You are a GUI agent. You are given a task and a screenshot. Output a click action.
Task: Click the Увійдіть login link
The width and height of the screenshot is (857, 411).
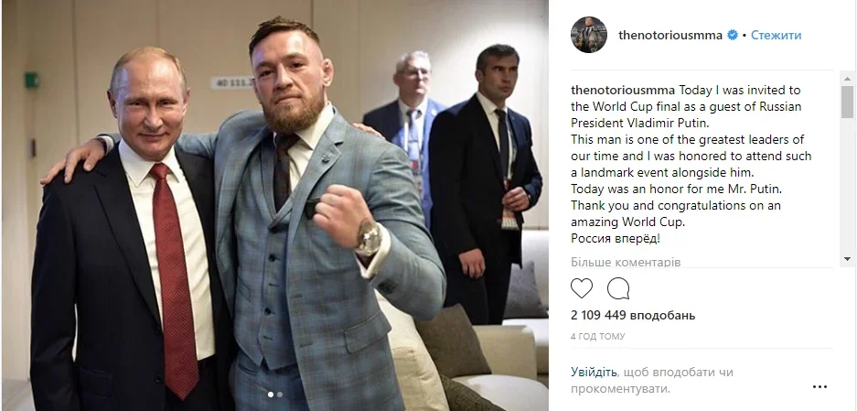(595, 373)
